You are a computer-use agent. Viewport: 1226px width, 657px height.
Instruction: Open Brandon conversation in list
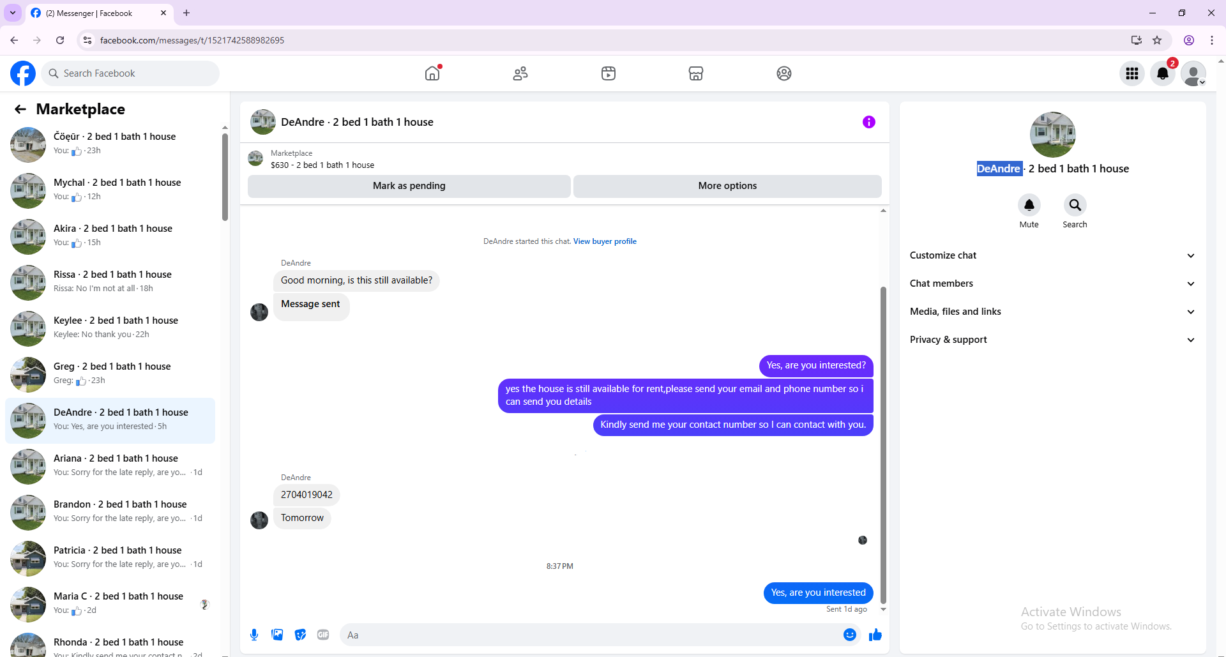[x=110, y=512]
